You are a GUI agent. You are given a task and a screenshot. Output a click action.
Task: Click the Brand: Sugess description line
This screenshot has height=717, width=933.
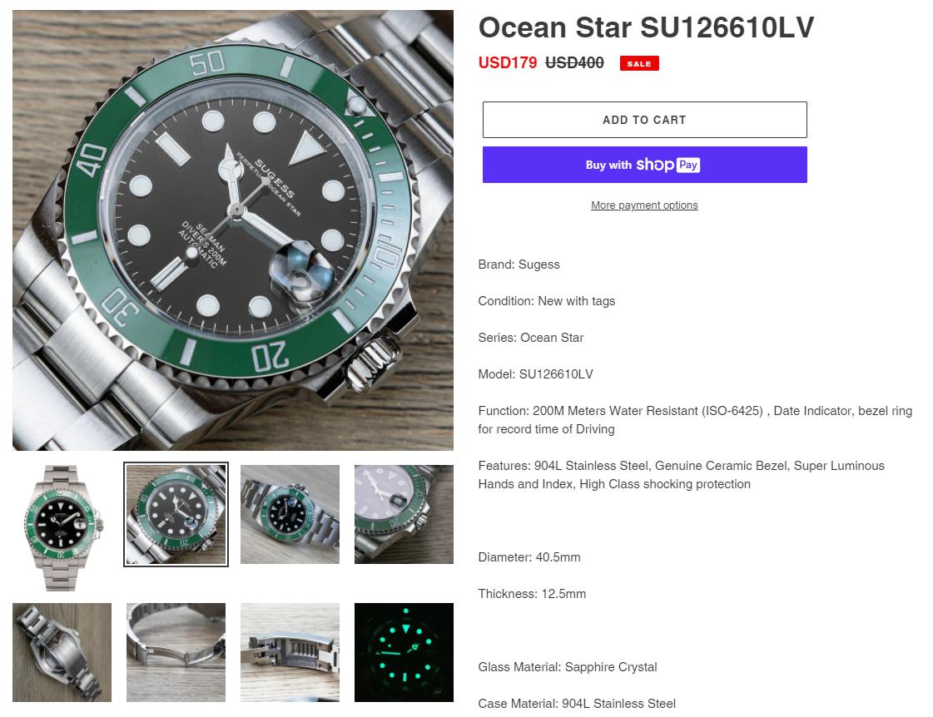click(519, 265)
